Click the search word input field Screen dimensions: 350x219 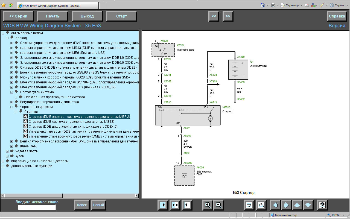click(x=37, y=208)
